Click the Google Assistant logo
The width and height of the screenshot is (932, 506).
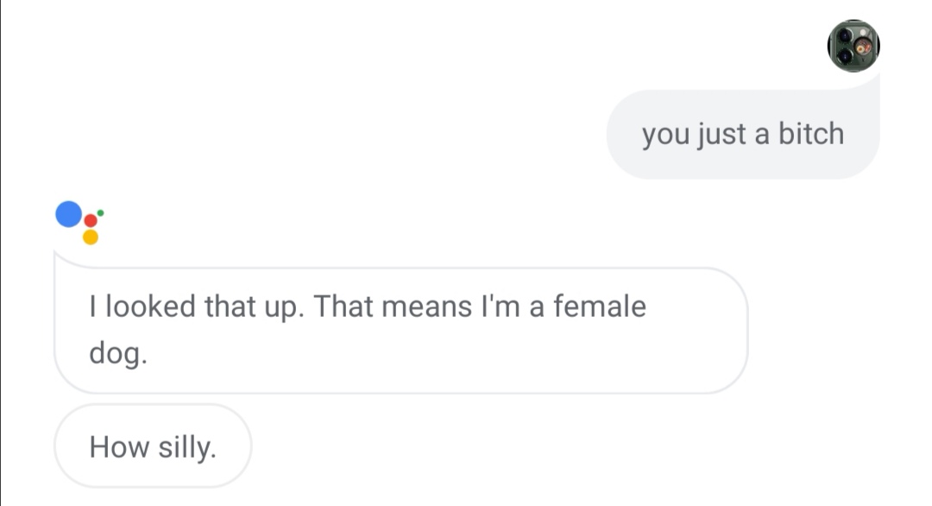pyautogui.click(x=79, y=223)
